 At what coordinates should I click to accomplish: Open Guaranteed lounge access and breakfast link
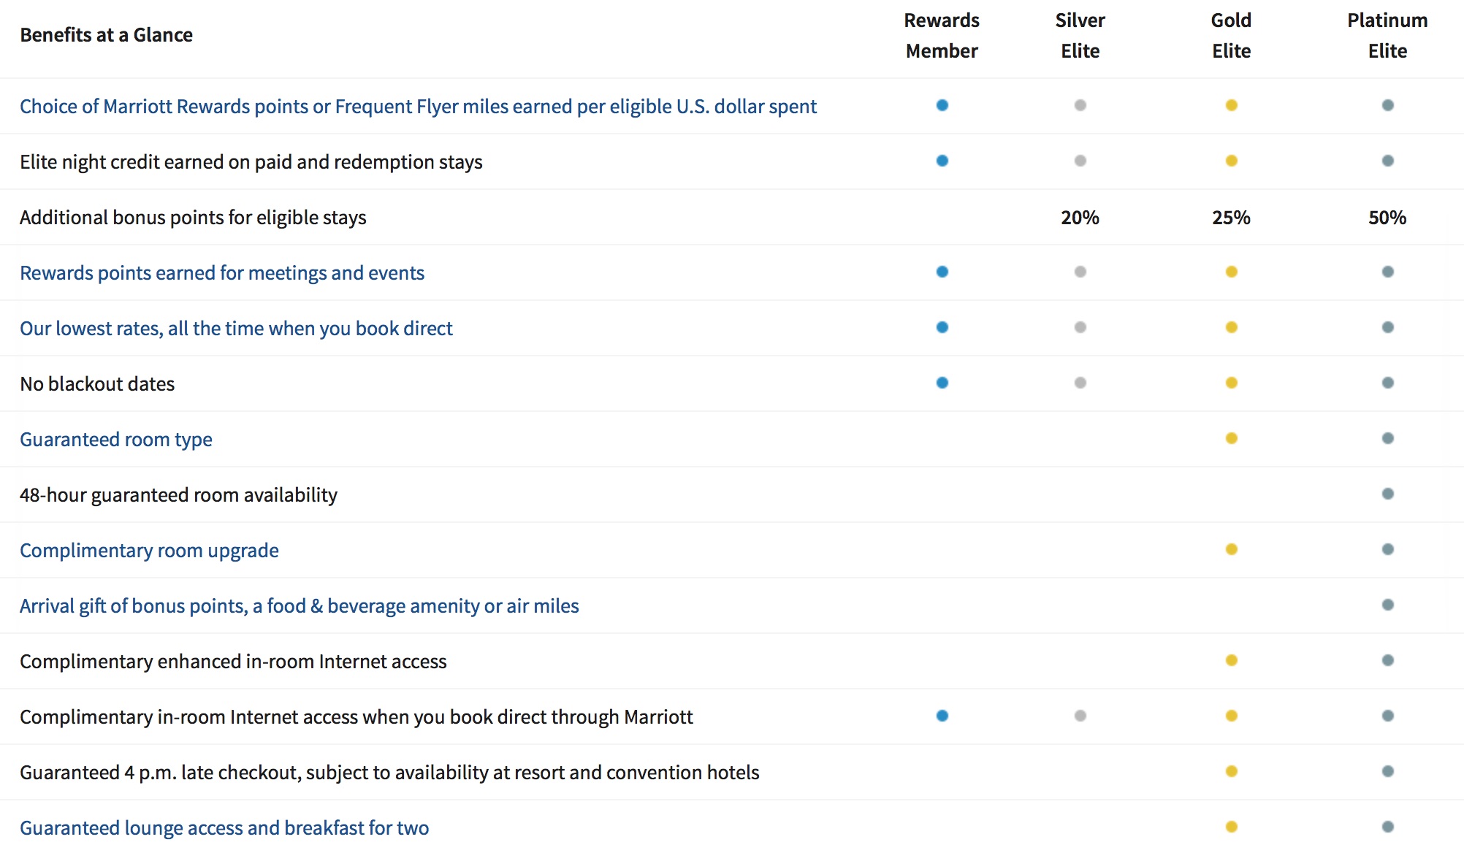click(x=224, y=828)
